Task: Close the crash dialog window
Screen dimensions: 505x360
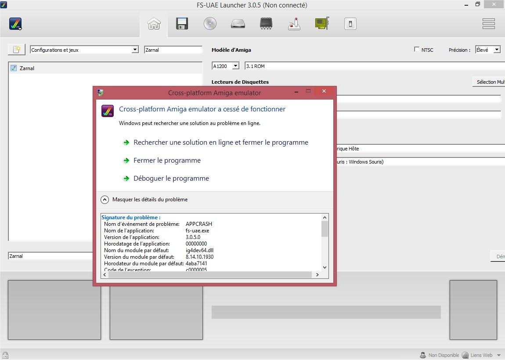Action: pyautogui.click(x=324, y=91)
